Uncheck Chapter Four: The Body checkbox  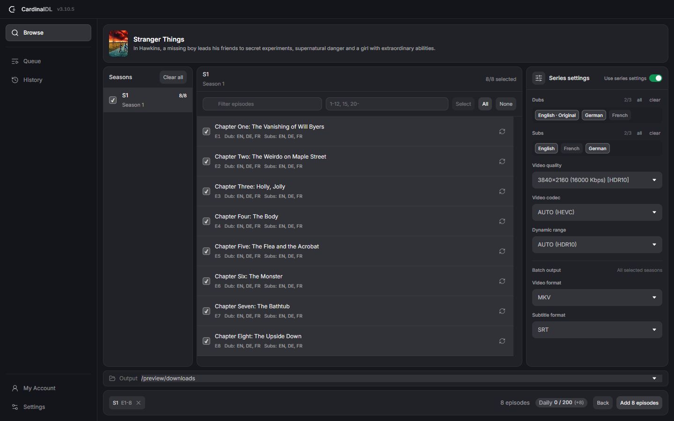pos(206,221)
